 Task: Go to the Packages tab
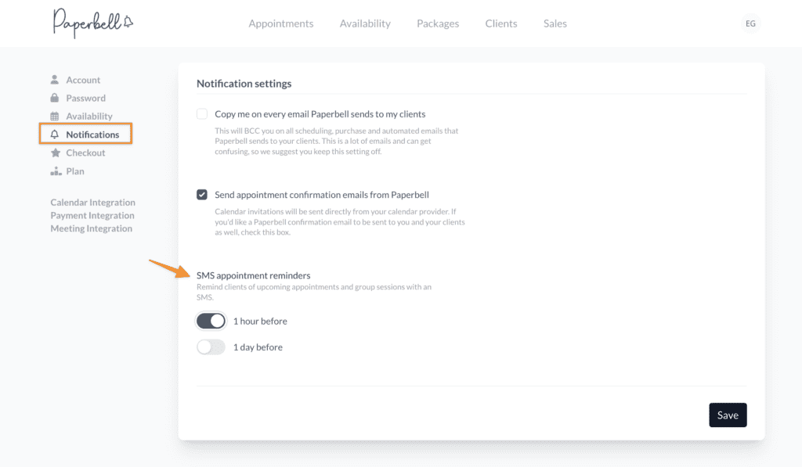[x=438, y=23]
